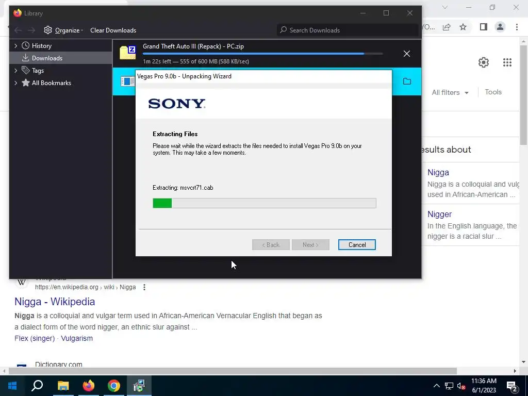Viewport: 528px width, 396px height.
Task: Open Chrome settings gear on Google page
Action: click(484, 62)
